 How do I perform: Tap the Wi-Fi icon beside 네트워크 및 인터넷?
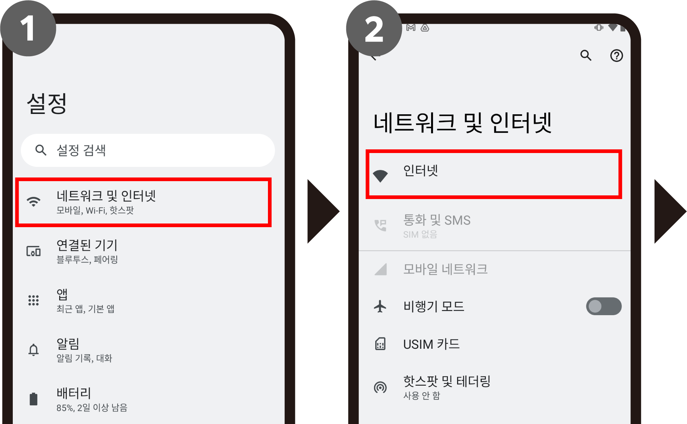pyautogui.click(x=34, y=202)
